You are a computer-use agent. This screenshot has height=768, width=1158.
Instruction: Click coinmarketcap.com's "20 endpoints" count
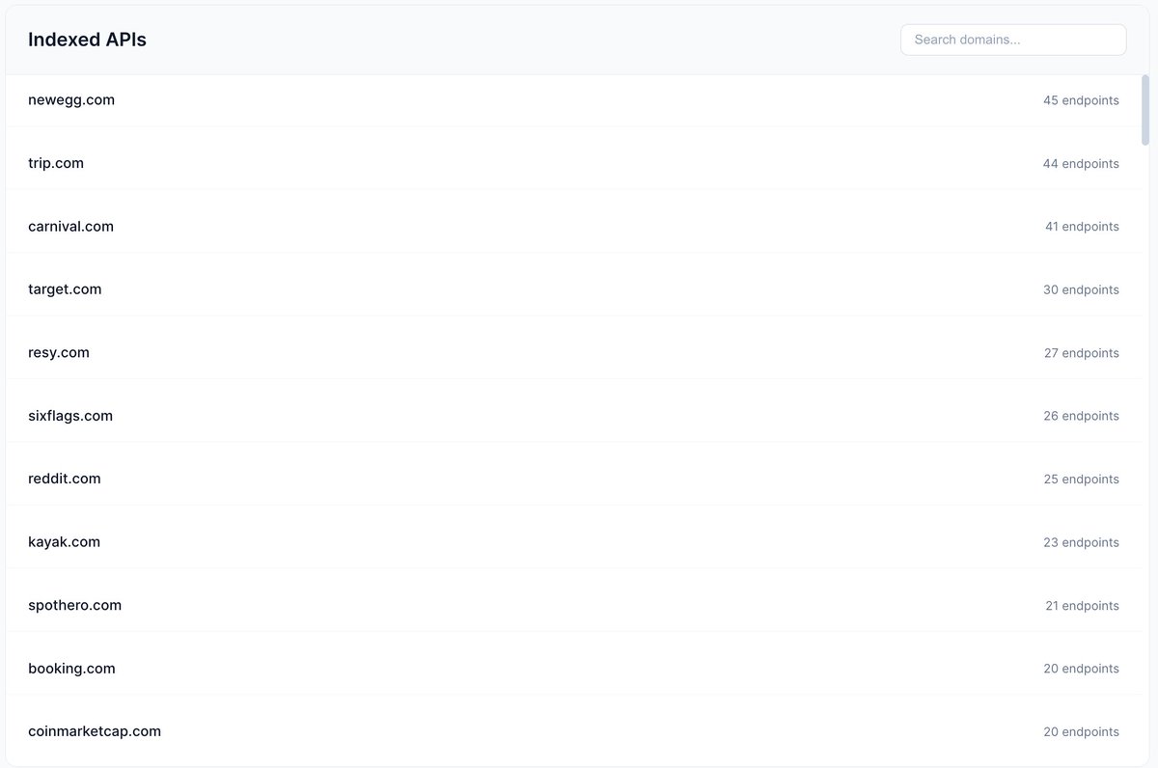pyautogui.click(x=1081, y=732)
